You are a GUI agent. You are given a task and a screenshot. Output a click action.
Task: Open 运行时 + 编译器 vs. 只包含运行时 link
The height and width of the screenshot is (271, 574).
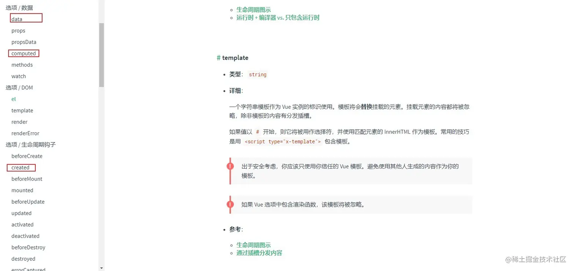pos(278,17)
